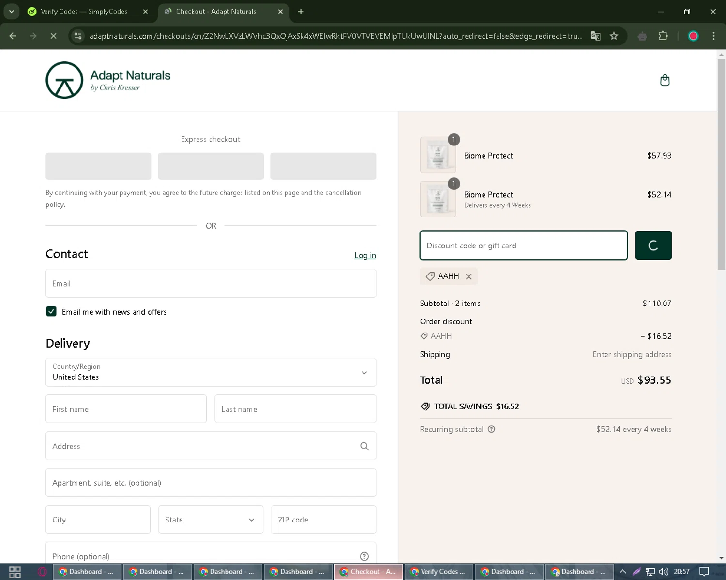Click the ZIP code field
Image resolution: width=726 pixels, height=580 pixels.
click(x=323, y=520)
